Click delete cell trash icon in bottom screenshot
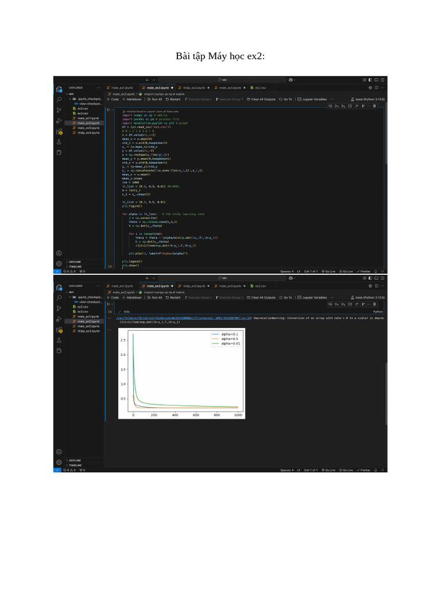441x589 pixels. click(374, 304)
